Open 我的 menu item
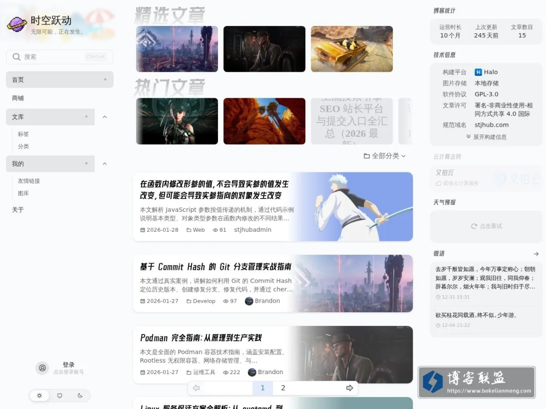The width and height of the screenshot is (546, 409). (50, 164)
